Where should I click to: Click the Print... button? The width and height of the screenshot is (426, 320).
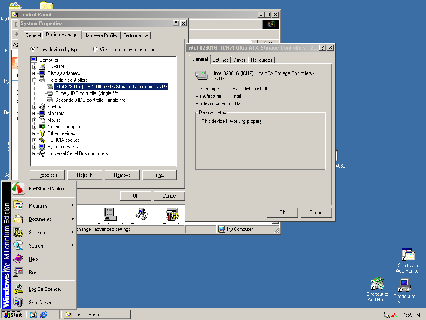tap(159, 175)
